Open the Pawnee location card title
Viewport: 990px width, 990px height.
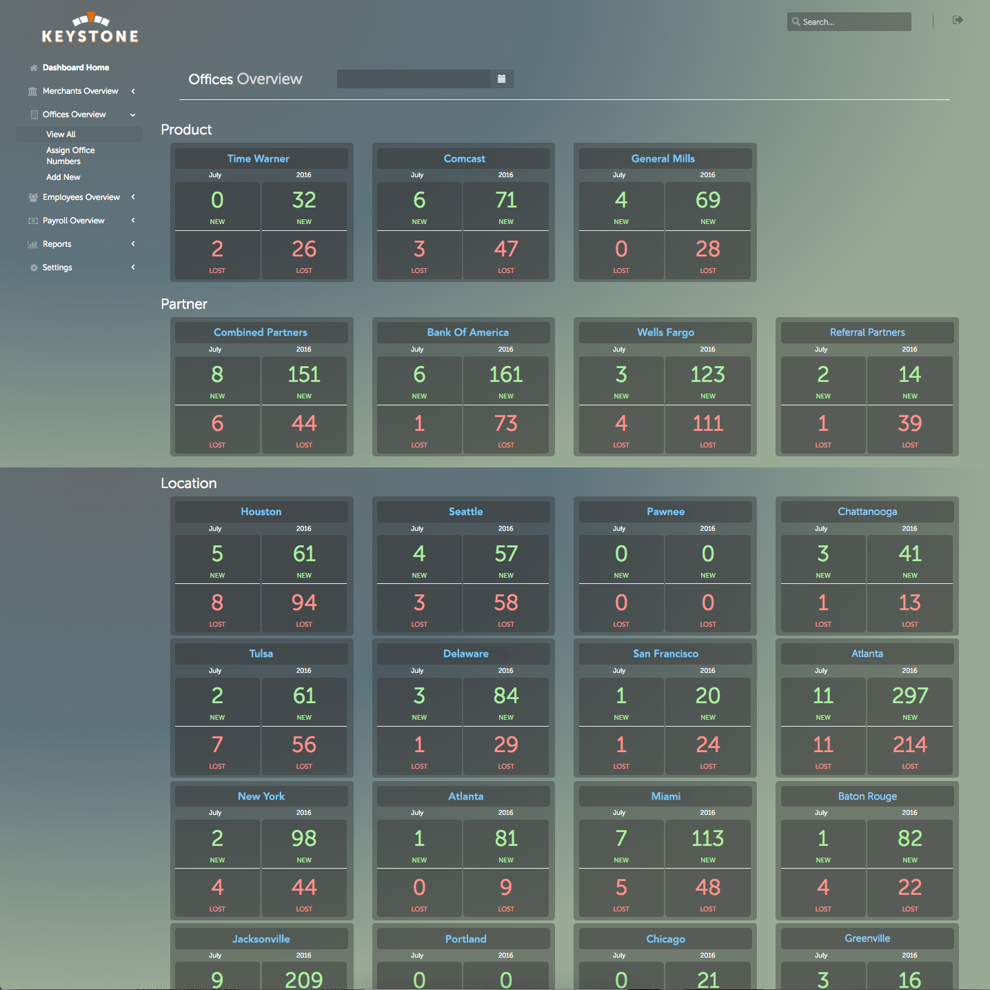coord(666,512)
